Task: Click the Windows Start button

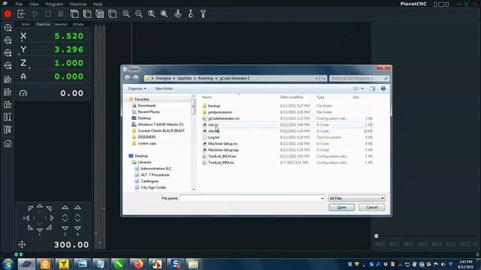Action: tap(8, 264)
